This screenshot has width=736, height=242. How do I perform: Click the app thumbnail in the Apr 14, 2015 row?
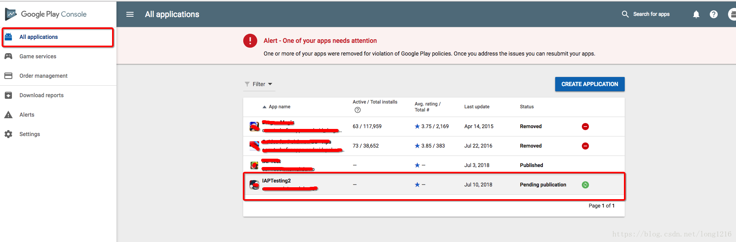tap(254, 127)
